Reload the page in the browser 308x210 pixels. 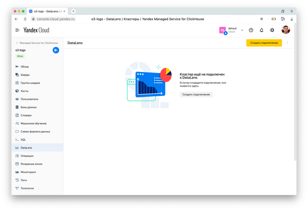tap(26, 19)
